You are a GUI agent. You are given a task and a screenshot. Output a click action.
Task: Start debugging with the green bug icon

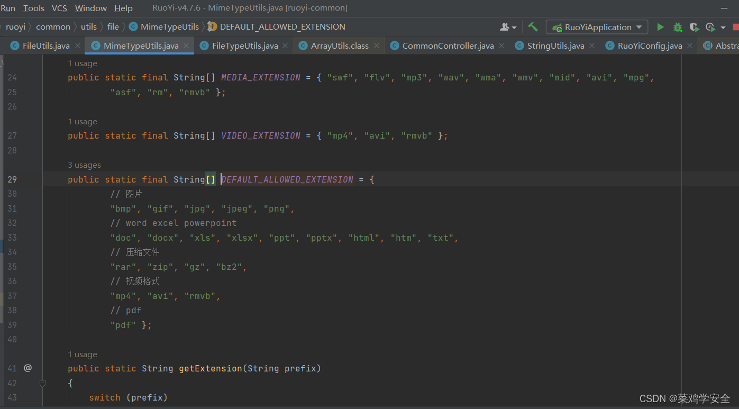pyautogui.click(x=677, y=27)
